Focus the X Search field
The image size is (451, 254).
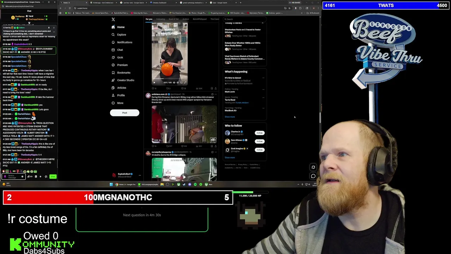click(244, 19)
